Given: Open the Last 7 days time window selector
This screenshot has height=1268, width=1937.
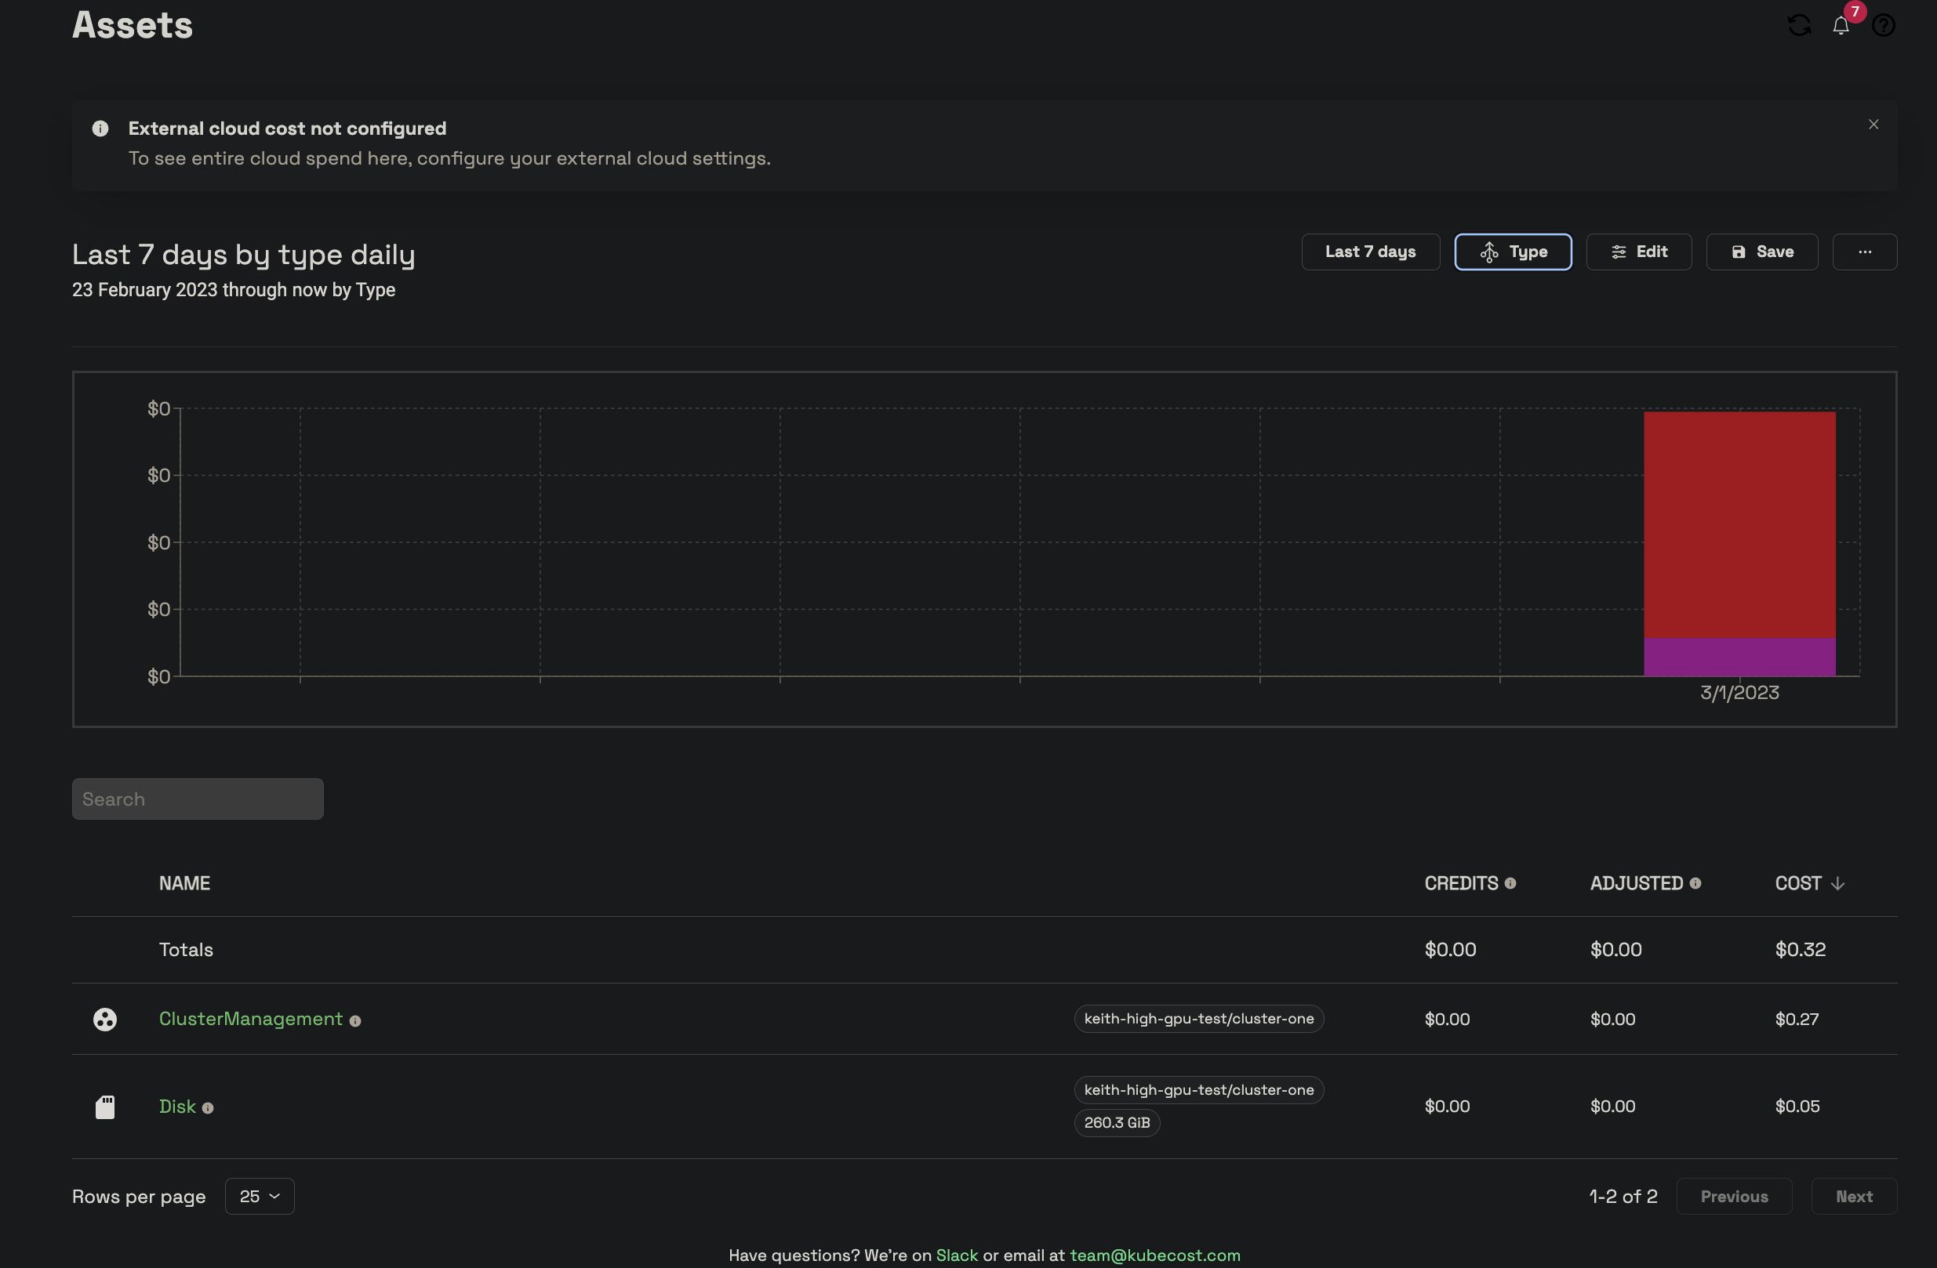Looking at the screenshot, I should pos(1371,252).
